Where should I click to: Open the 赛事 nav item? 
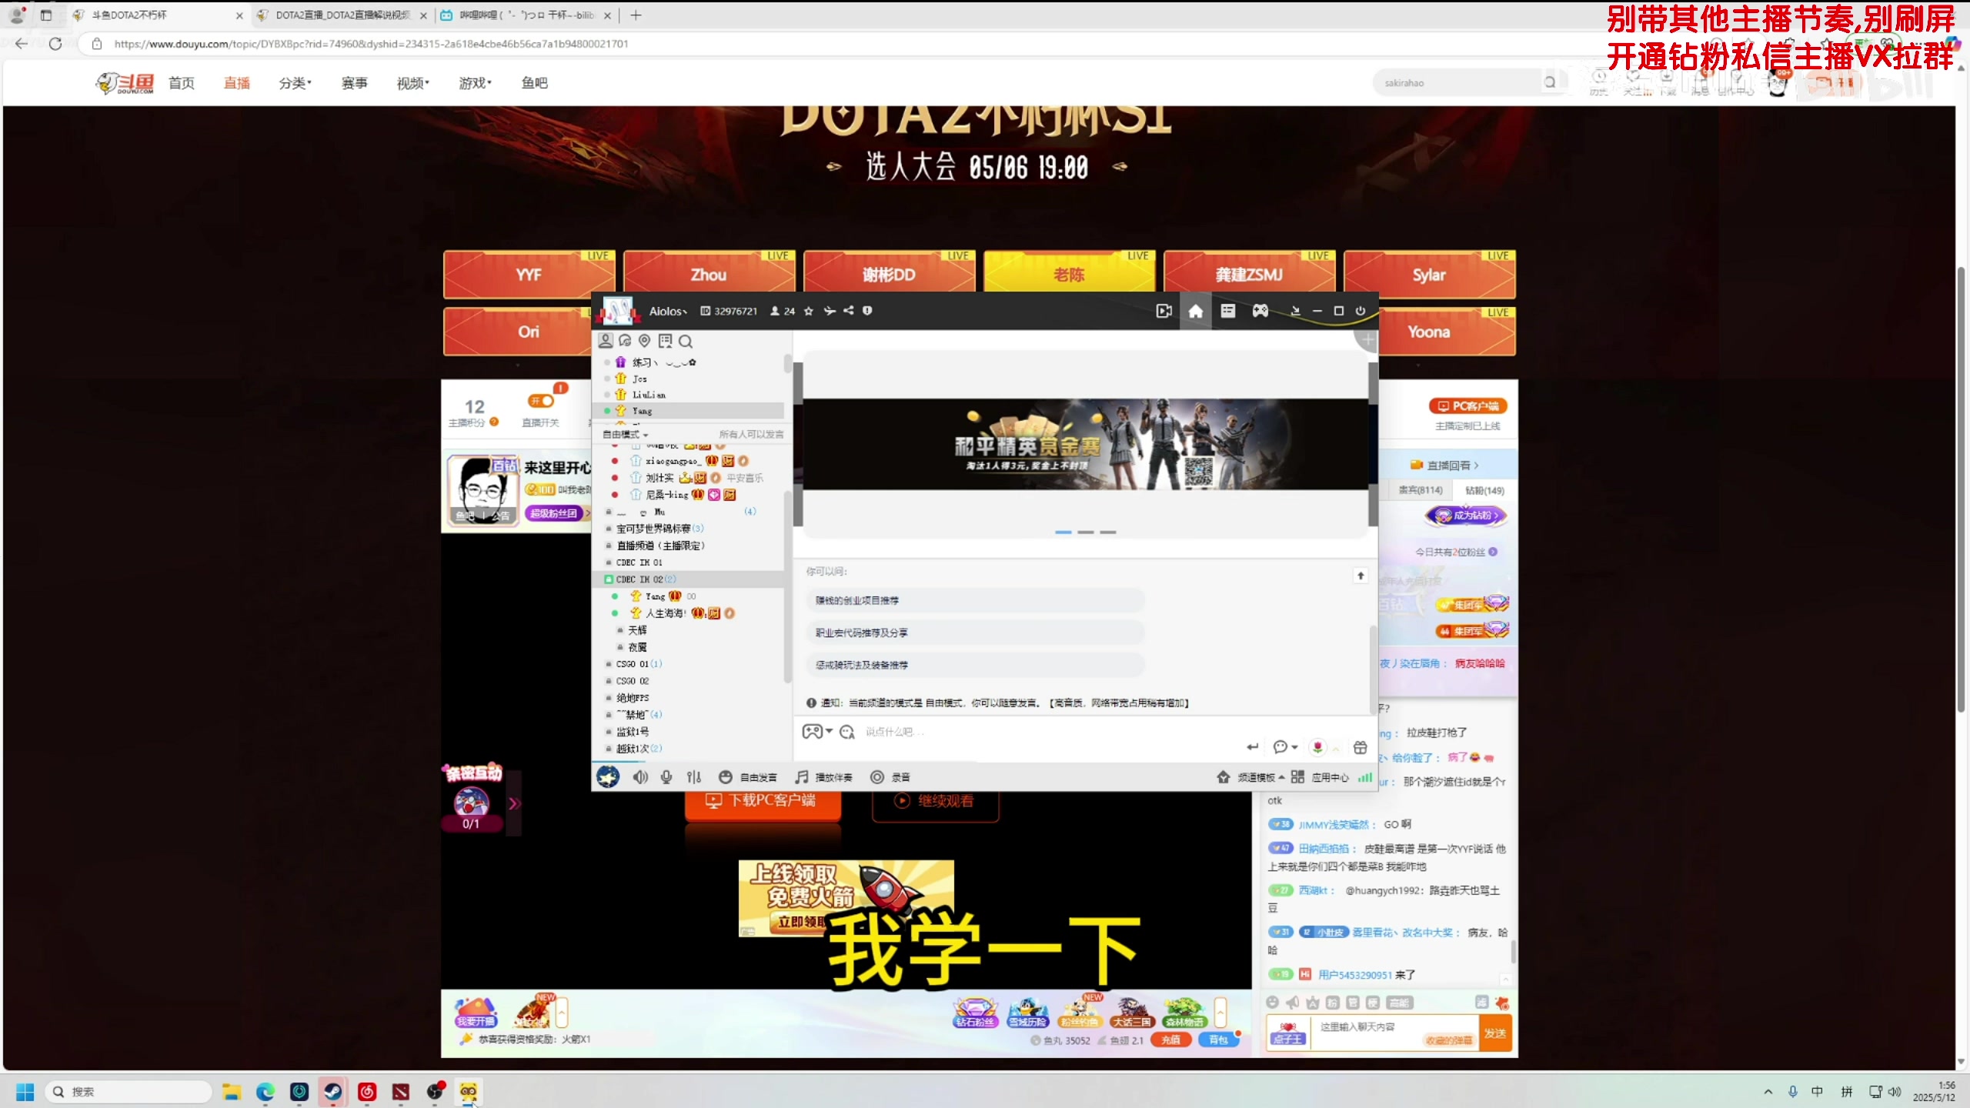coord(354,83)
